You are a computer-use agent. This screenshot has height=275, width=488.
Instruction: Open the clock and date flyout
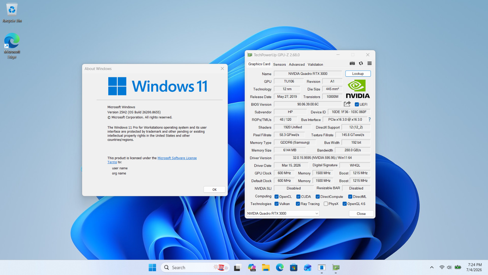click(x=474, y=267)
